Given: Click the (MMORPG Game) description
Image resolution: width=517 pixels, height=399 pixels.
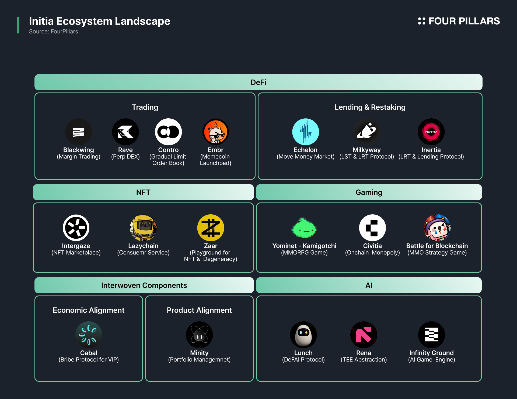Looking at the screenshot, I should coord(304,253).
